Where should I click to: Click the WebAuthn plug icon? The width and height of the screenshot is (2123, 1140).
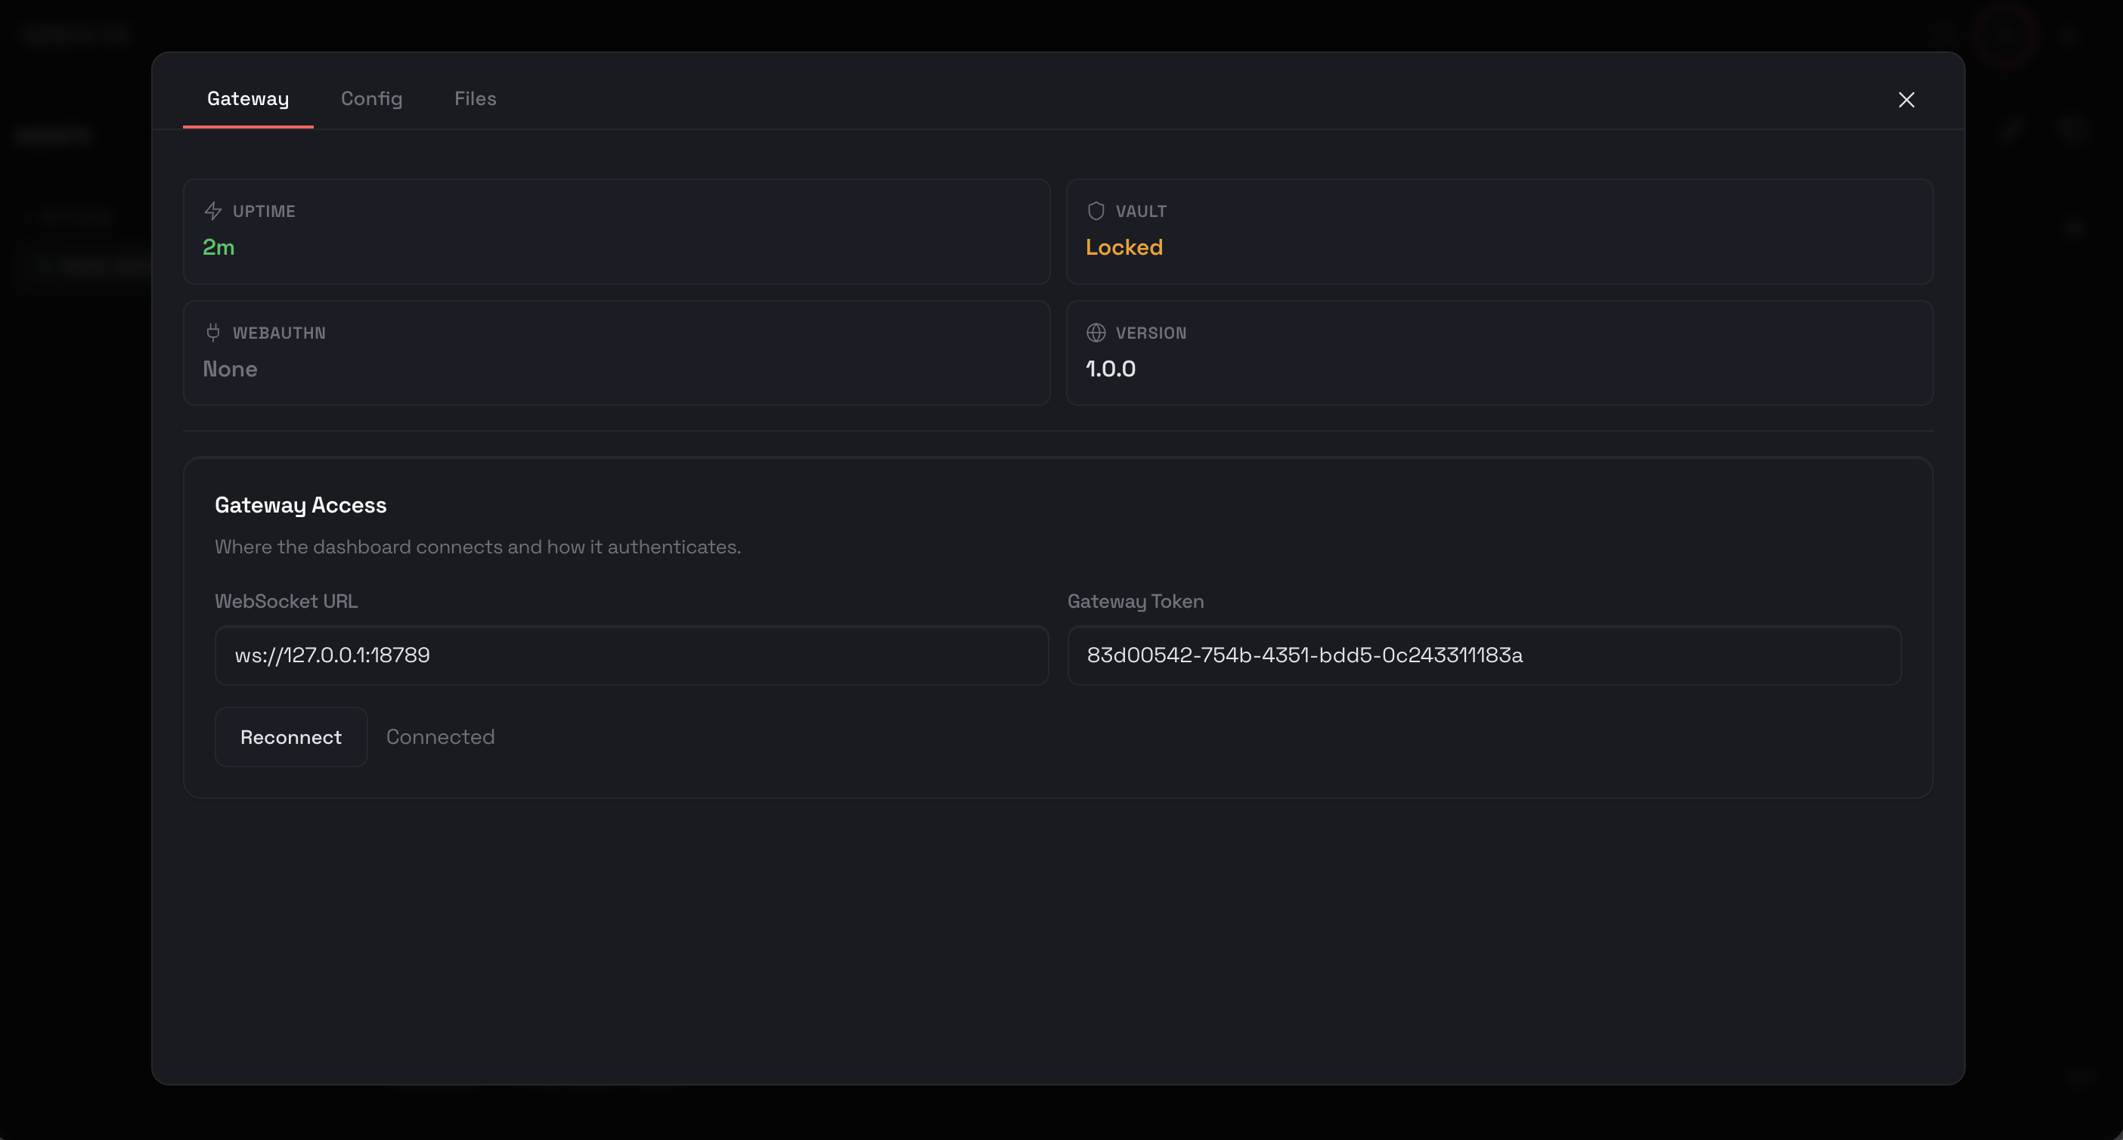pos(212,332)
